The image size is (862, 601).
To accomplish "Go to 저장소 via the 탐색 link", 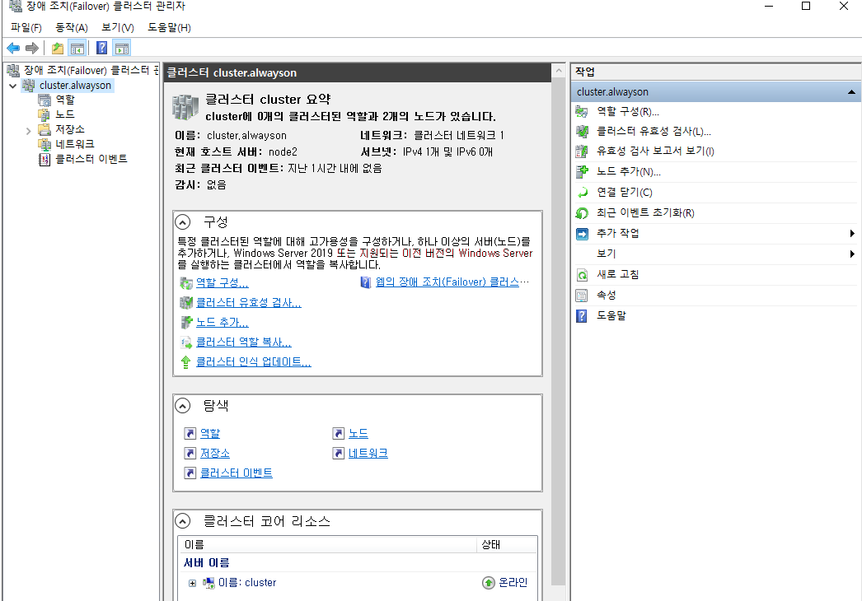I will point(215,454).
